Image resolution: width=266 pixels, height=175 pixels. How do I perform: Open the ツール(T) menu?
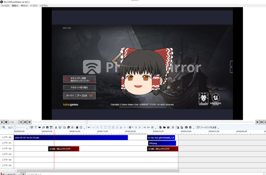[34, 6]
